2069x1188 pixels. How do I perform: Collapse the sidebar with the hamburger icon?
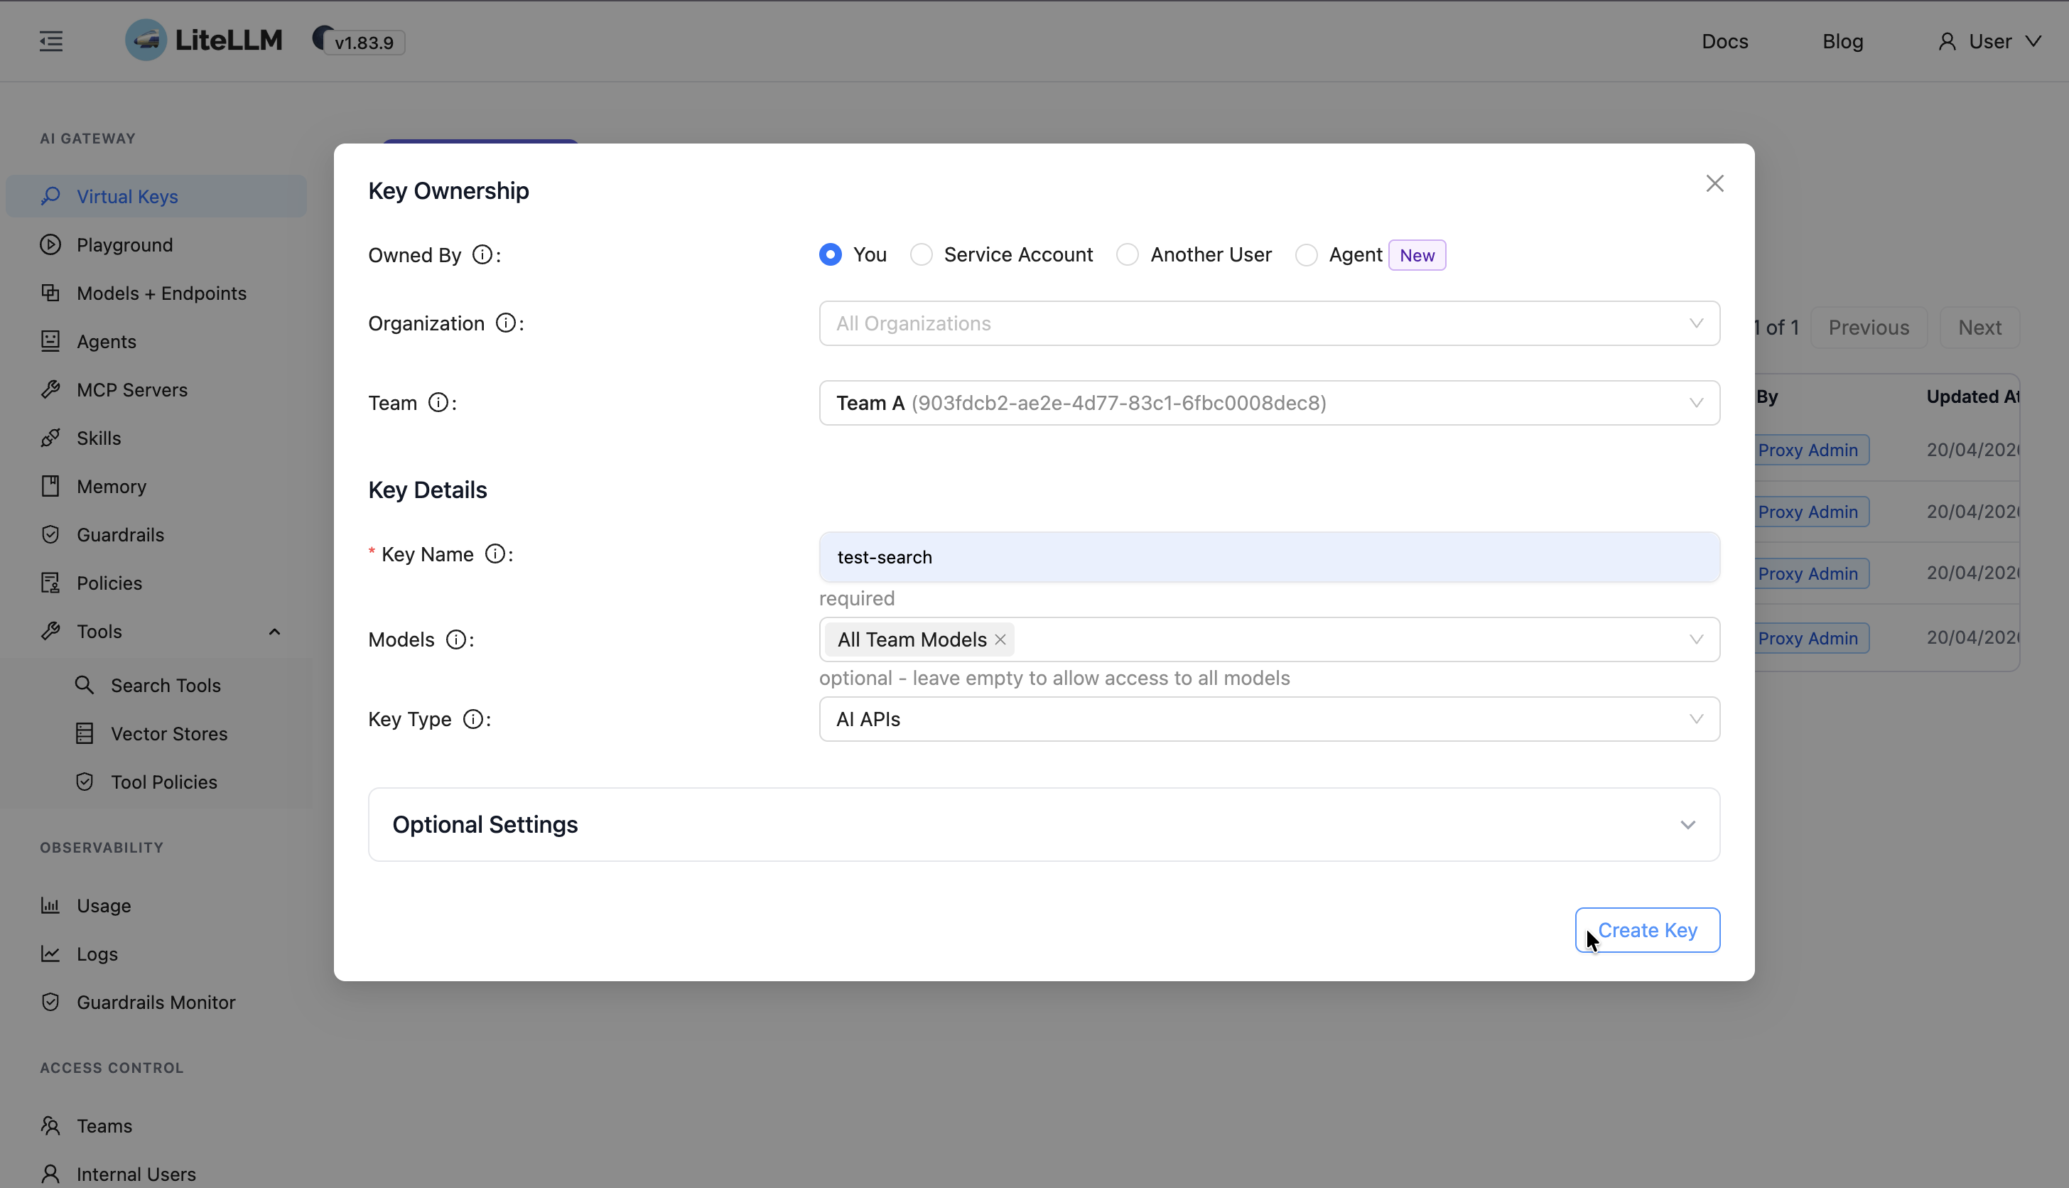click(x=50, y=40)
